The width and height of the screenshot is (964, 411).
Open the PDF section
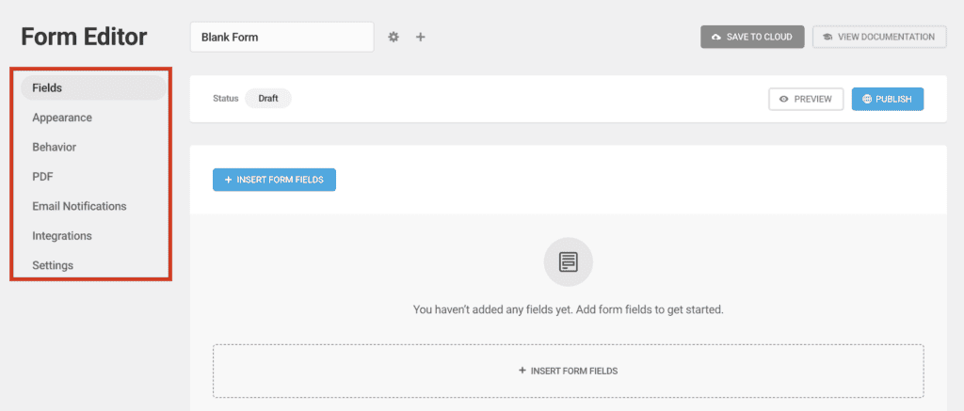coord(42,176)
